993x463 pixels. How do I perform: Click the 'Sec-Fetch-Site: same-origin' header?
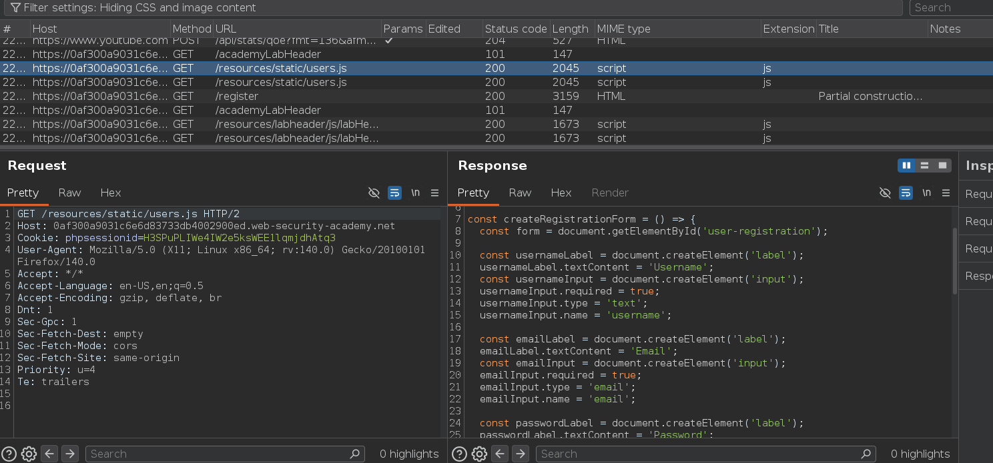[98, 358]
